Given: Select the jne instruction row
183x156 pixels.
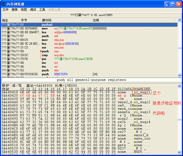Looking at the screenshot, I should coord(89,59).
